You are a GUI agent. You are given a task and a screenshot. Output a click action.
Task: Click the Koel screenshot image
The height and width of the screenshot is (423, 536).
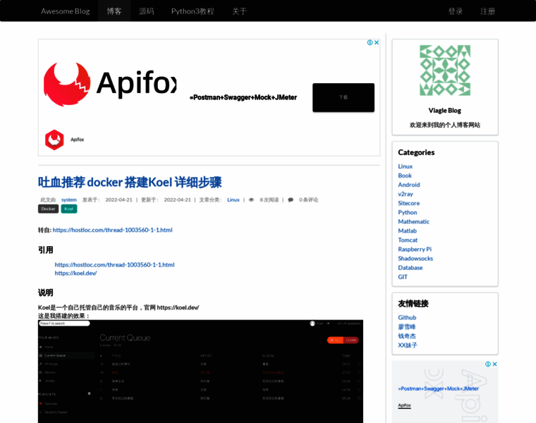201,372
